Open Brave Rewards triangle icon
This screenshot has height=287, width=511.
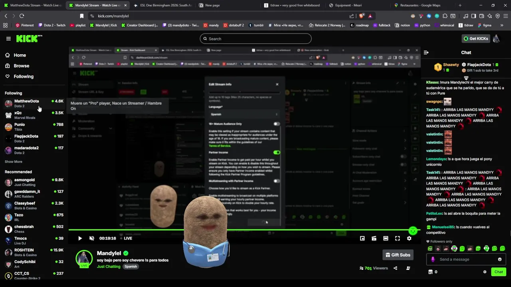click(370, 16)
